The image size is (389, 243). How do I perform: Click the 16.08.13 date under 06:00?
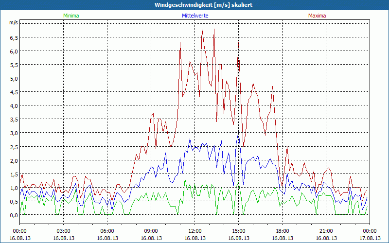(x=107, y=238)
